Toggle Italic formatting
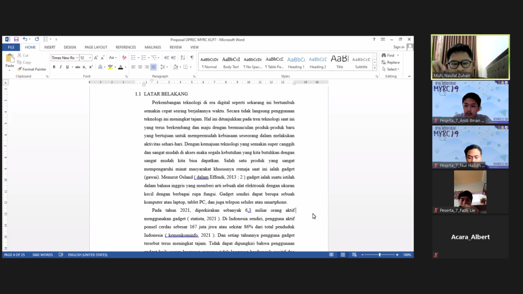This screenshot has width=523, height=294. click(x=61, y=67)
